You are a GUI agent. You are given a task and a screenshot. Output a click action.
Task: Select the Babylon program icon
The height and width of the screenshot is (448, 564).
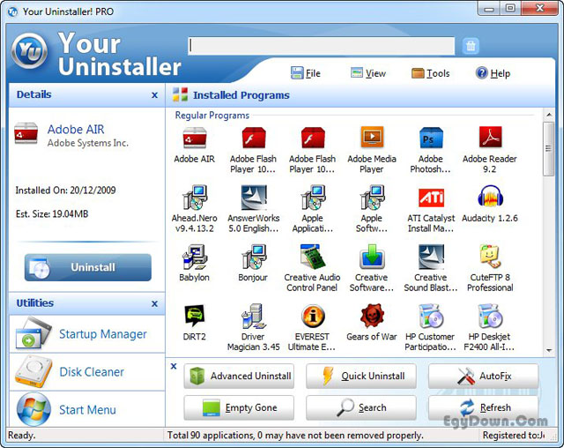click(194, 257)
